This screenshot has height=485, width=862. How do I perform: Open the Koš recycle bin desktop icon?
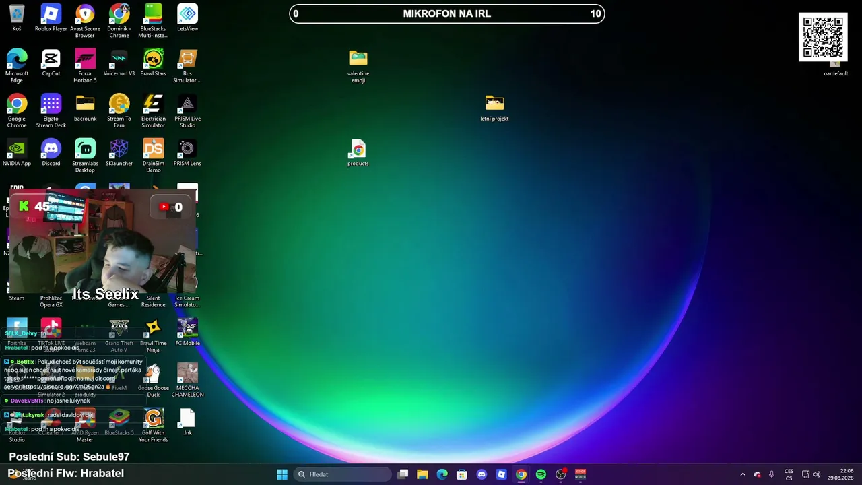tap(17, 18)
